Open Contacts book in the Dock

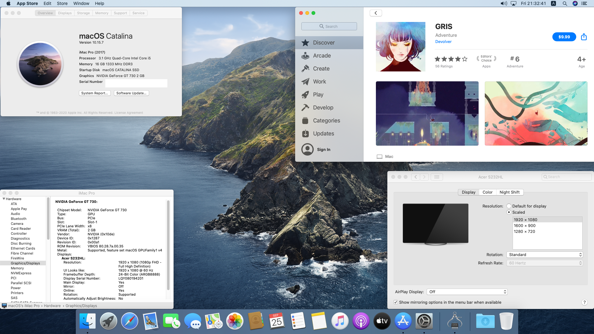[x=256, y=321]
